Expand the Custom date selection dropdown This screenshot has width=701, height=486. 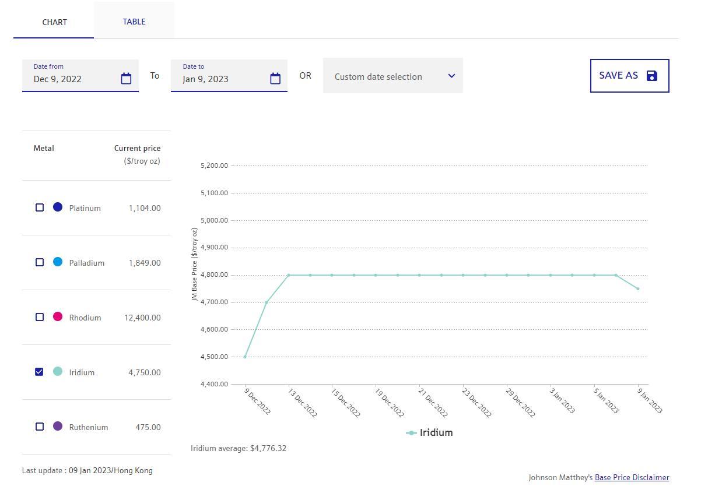385,76
